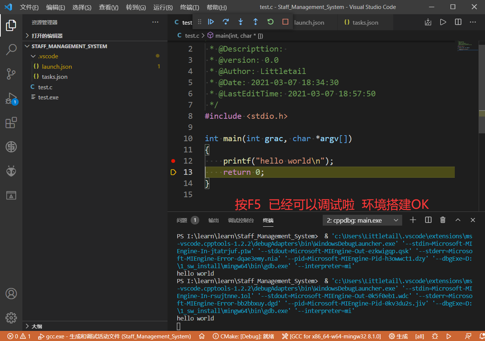Open the PlatformIO alien icon view
The width and height of the screenshot is (485, 341).
point(11,171)
